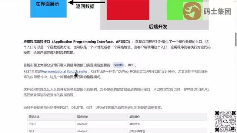Click /student/ cell in POST row

tap(101, 124)
